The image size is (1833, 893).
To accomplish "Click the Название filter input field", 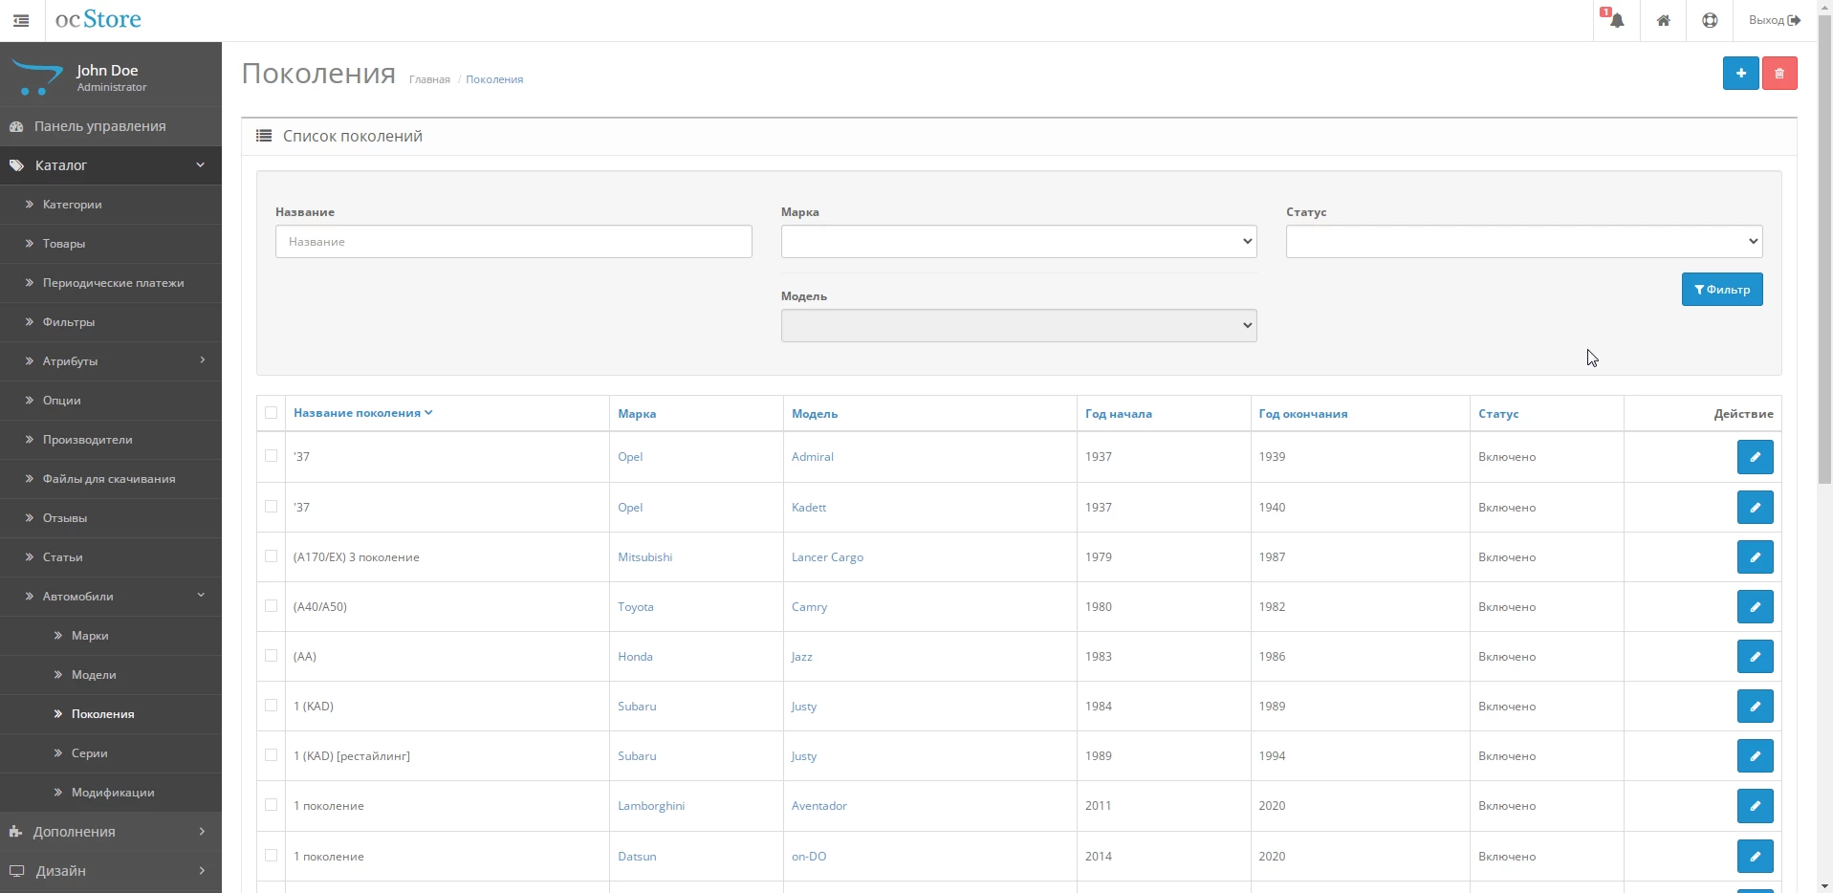I will click(513, 242).
